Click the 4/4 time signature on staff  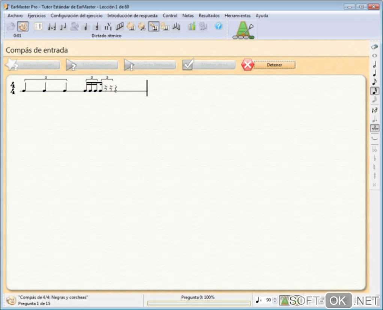click(13, 88)
